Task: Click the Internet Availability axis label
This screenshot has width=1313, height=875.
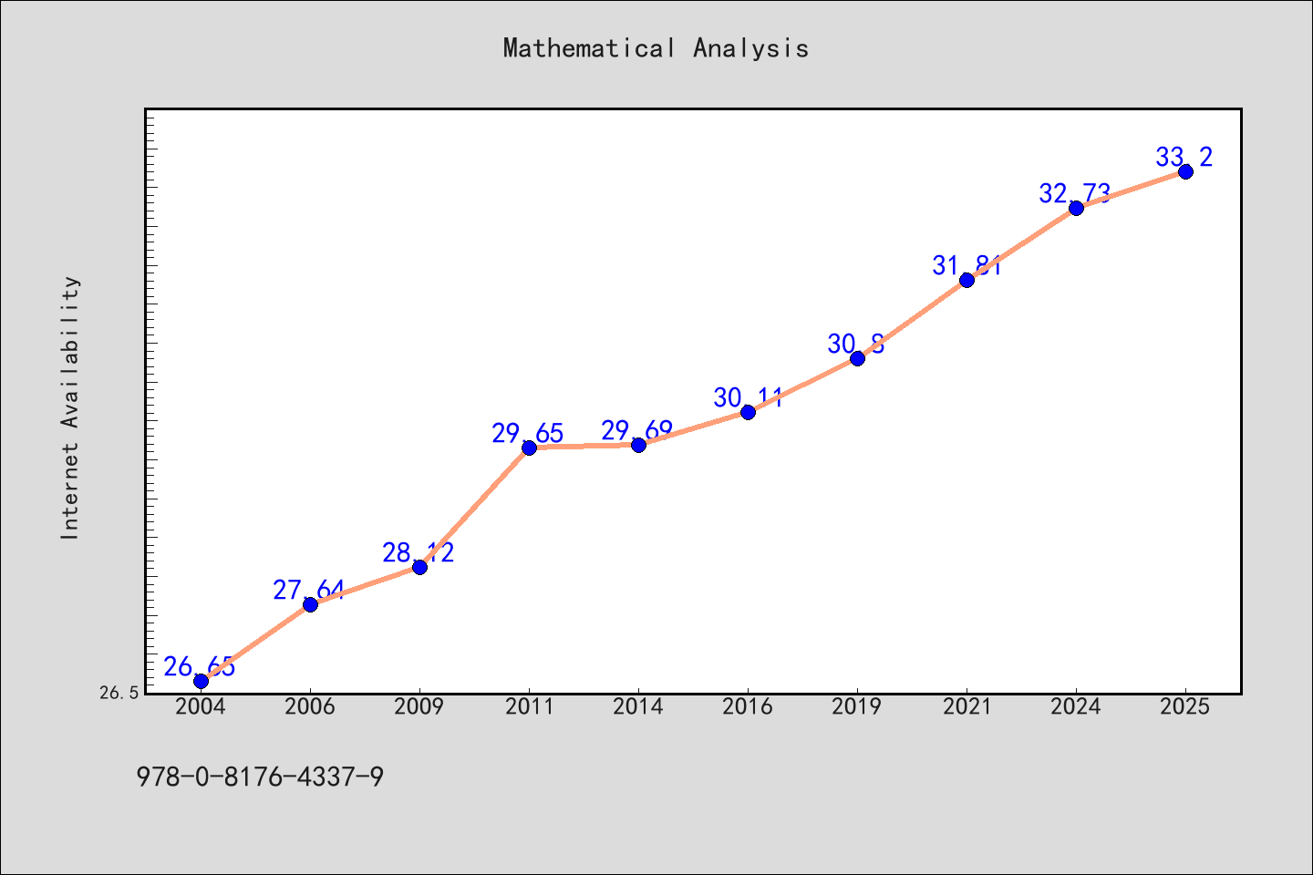Action: 70,407
